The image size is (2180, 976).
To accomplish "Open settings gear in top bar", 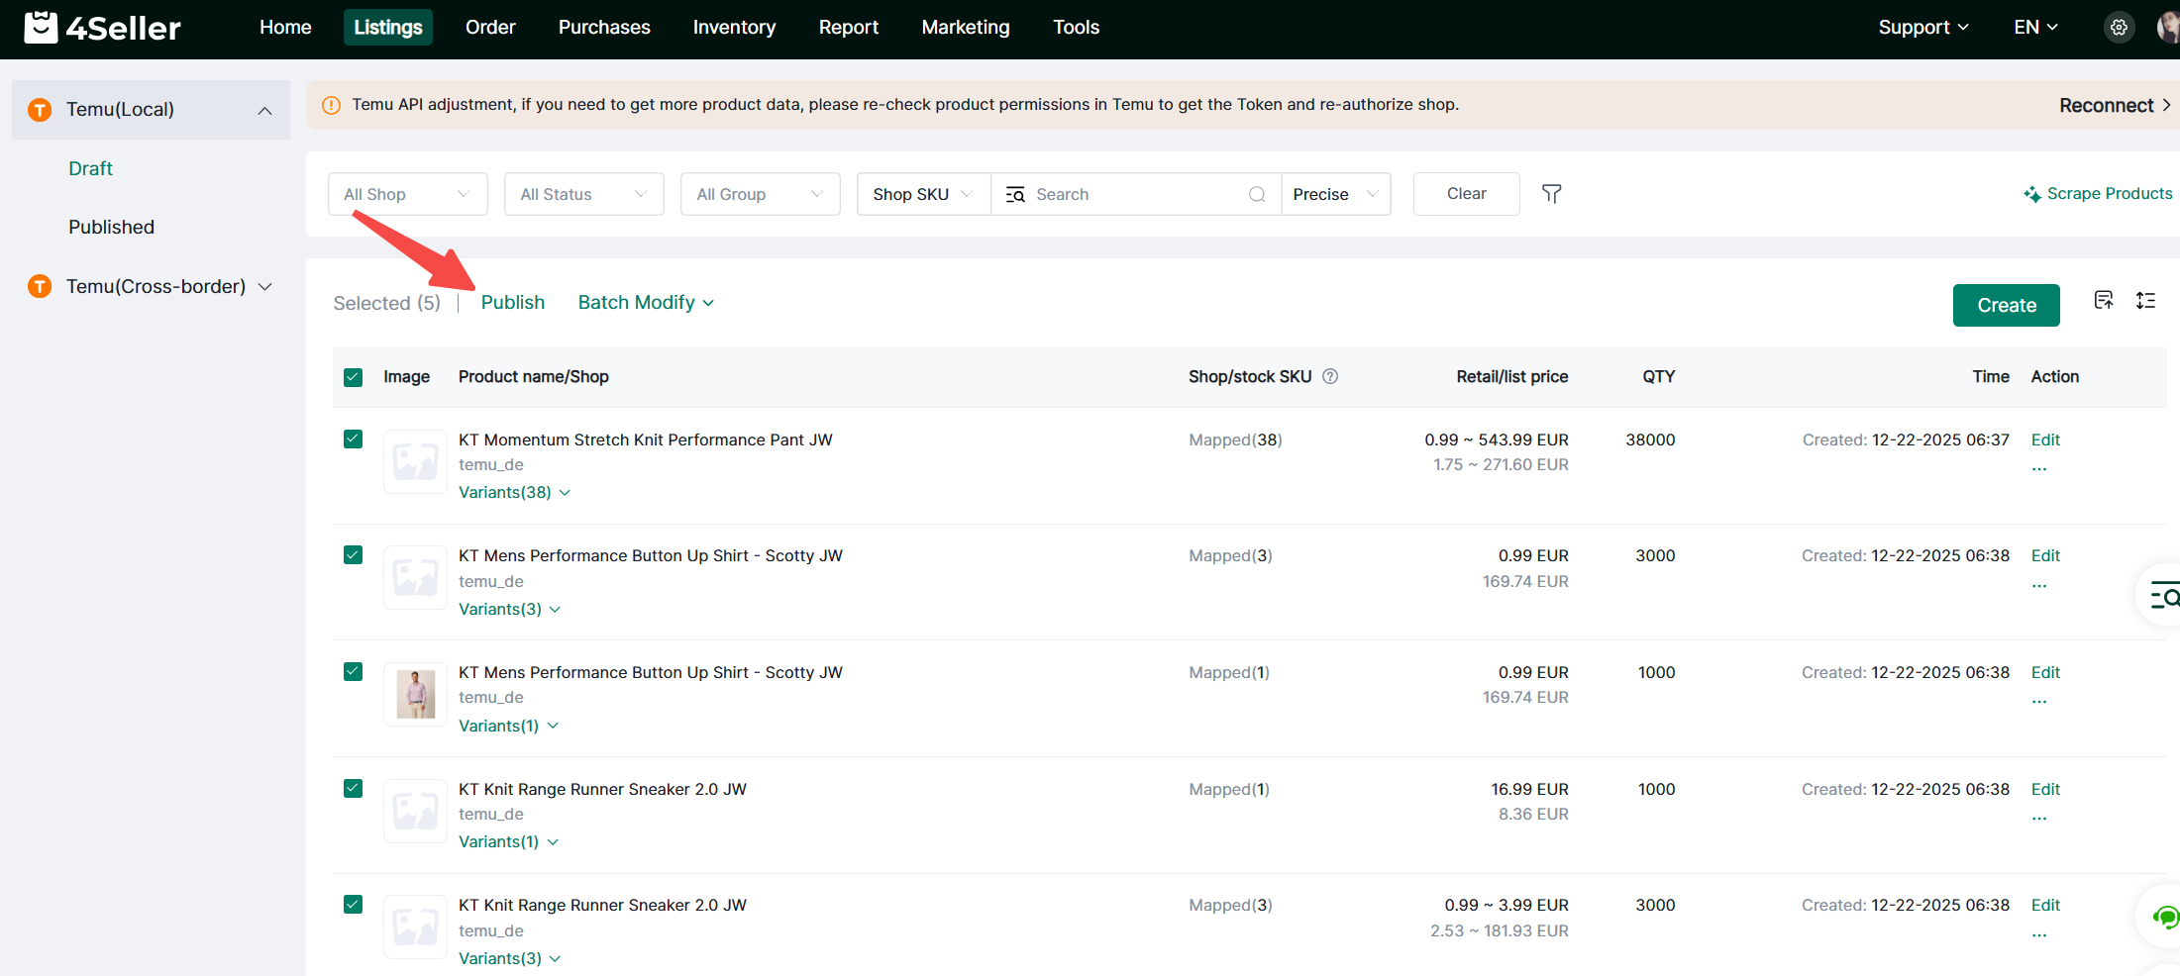I will (2118, 28).
